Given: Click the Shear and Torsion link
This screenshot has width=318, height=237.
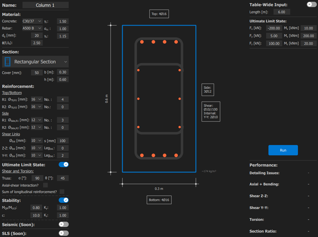Looking at the screenshot, I should [x=18, y=171].
